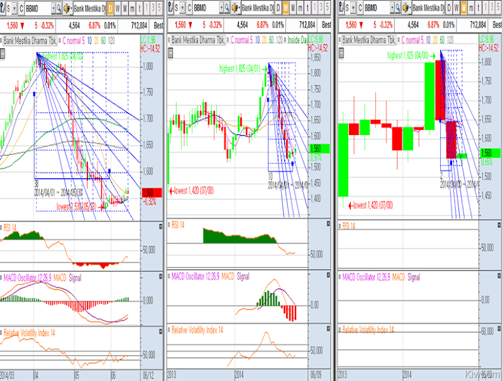
Task: Open chart menu icon in weekly chart
Action: pyautogui.click(x=170, y=53)
